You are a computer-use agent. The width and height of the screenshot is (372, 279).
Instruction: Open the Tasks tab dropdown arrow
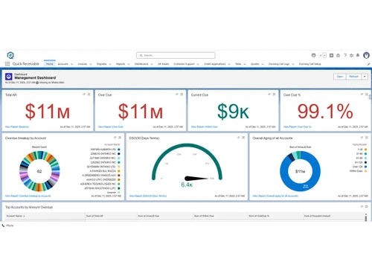click(245, 64)
